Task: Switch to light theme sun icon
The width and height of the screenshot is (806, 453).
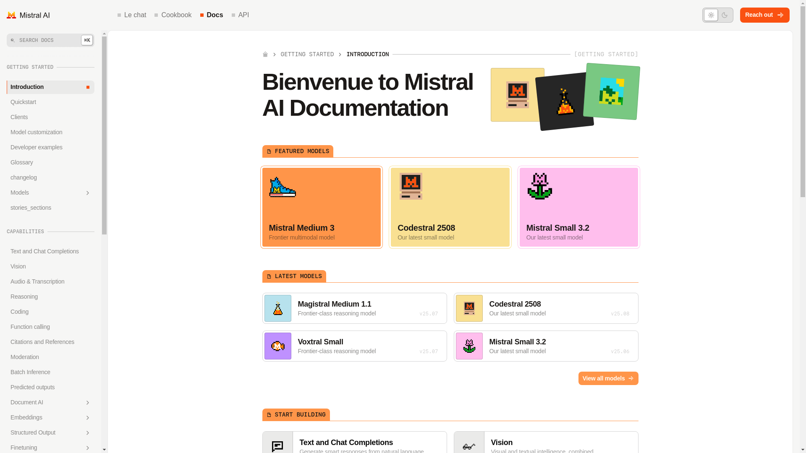Action: (x=711, y=15)
